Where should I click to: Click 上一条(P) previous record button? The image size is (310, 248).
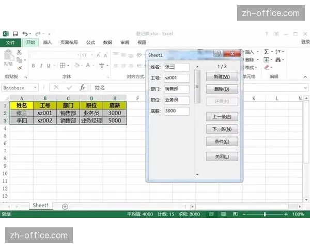coord(222,117)
